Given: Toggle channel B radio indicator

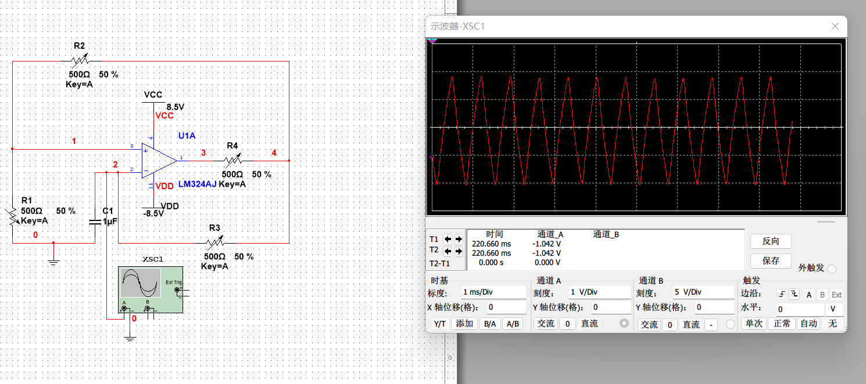Looking at the screenshot, I should 731,324.
